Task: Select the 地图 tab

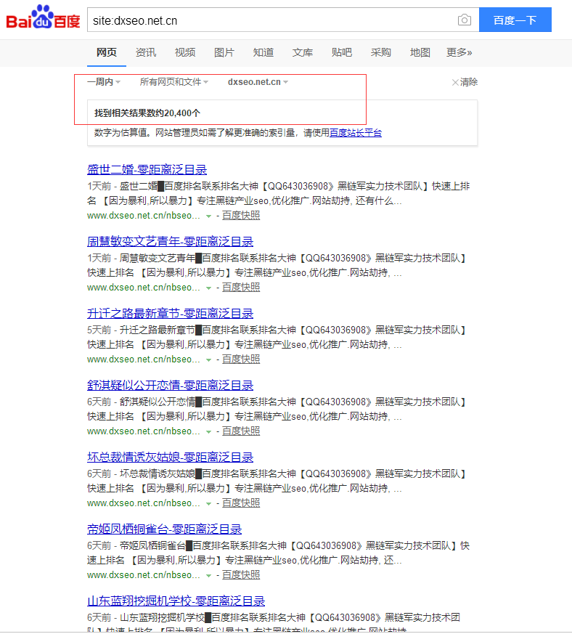Action: [x=420, y=52]
